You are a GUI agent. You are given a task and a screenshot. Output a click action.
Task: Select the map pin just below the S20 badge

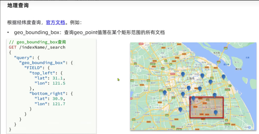(x=210, y=82)
